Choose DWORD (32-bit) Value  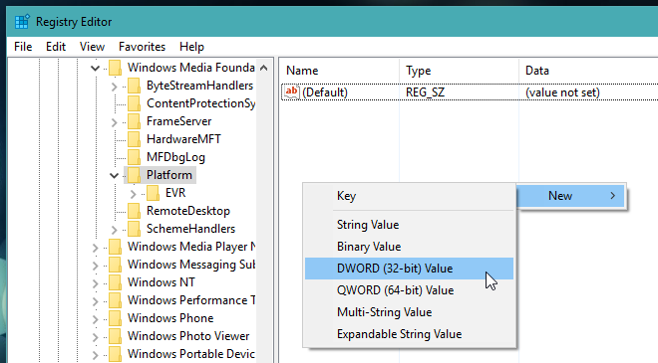click(x=409, y=269)
